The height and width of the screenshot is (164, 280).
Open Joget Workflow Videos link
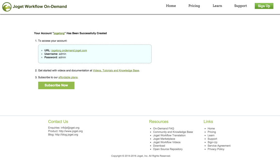point(167,142)
